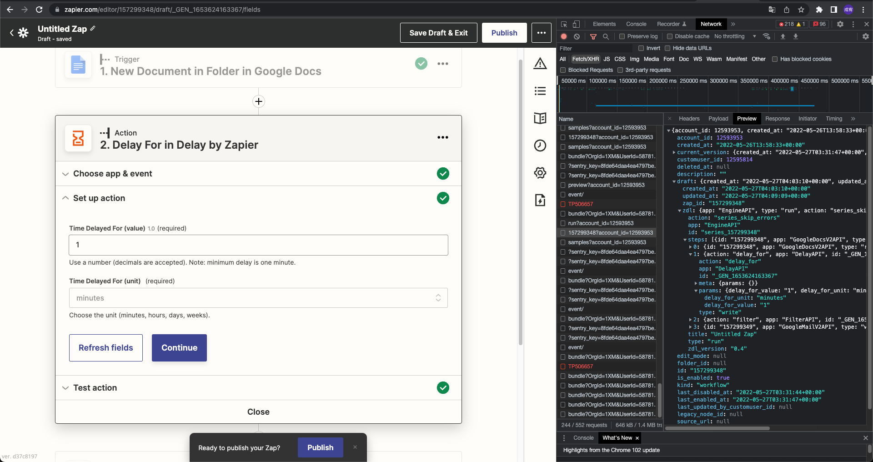The width and height of the screenshot is (873, 462).
Task: Open the Headers request tab
Action: tap(689, 119)
